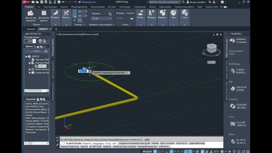
Task: Click the search magnifier in the title bar
Action: click(x=183, y=2)
